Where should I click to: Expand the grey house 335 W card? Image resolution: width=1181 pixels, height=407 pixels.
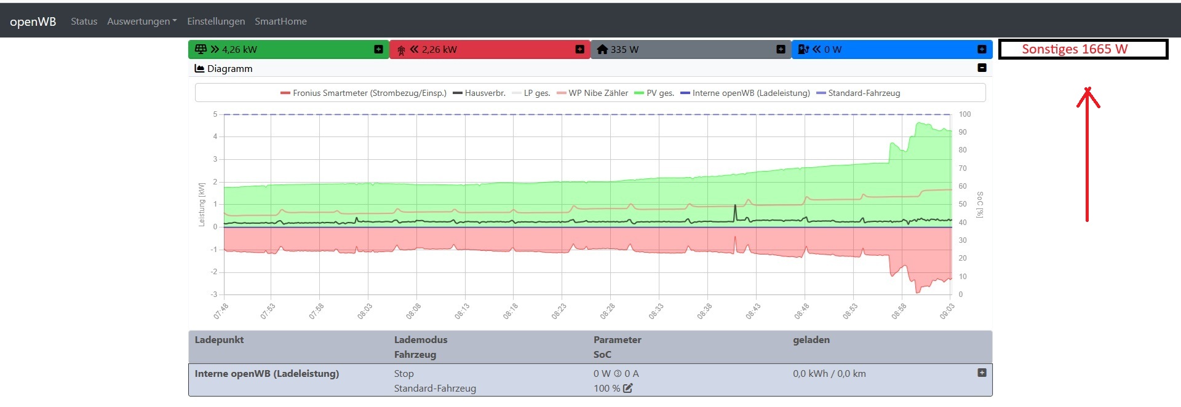781,49
